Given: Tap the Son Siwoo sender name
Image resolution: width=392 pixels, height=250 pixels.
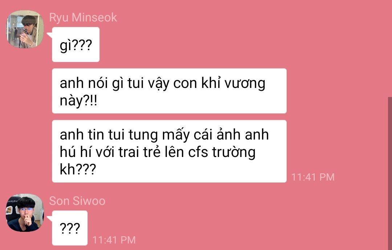Looking at the screenshot, I should [x=77, y=201].
